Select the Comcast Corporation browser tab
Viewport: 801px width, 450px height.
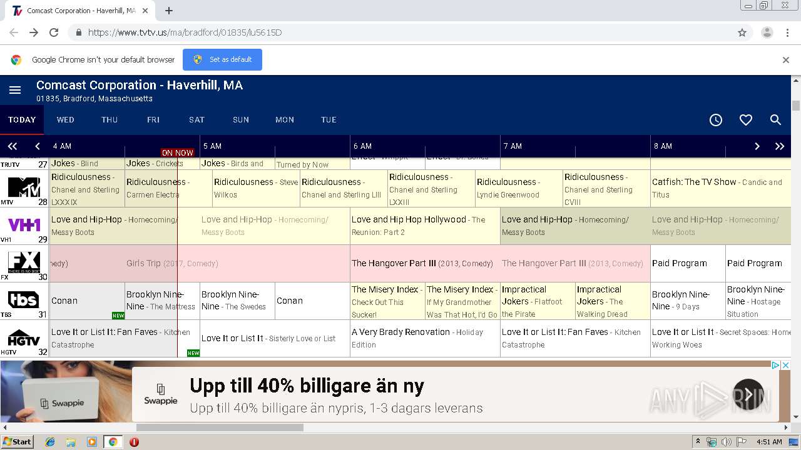[x=81, y=11]
